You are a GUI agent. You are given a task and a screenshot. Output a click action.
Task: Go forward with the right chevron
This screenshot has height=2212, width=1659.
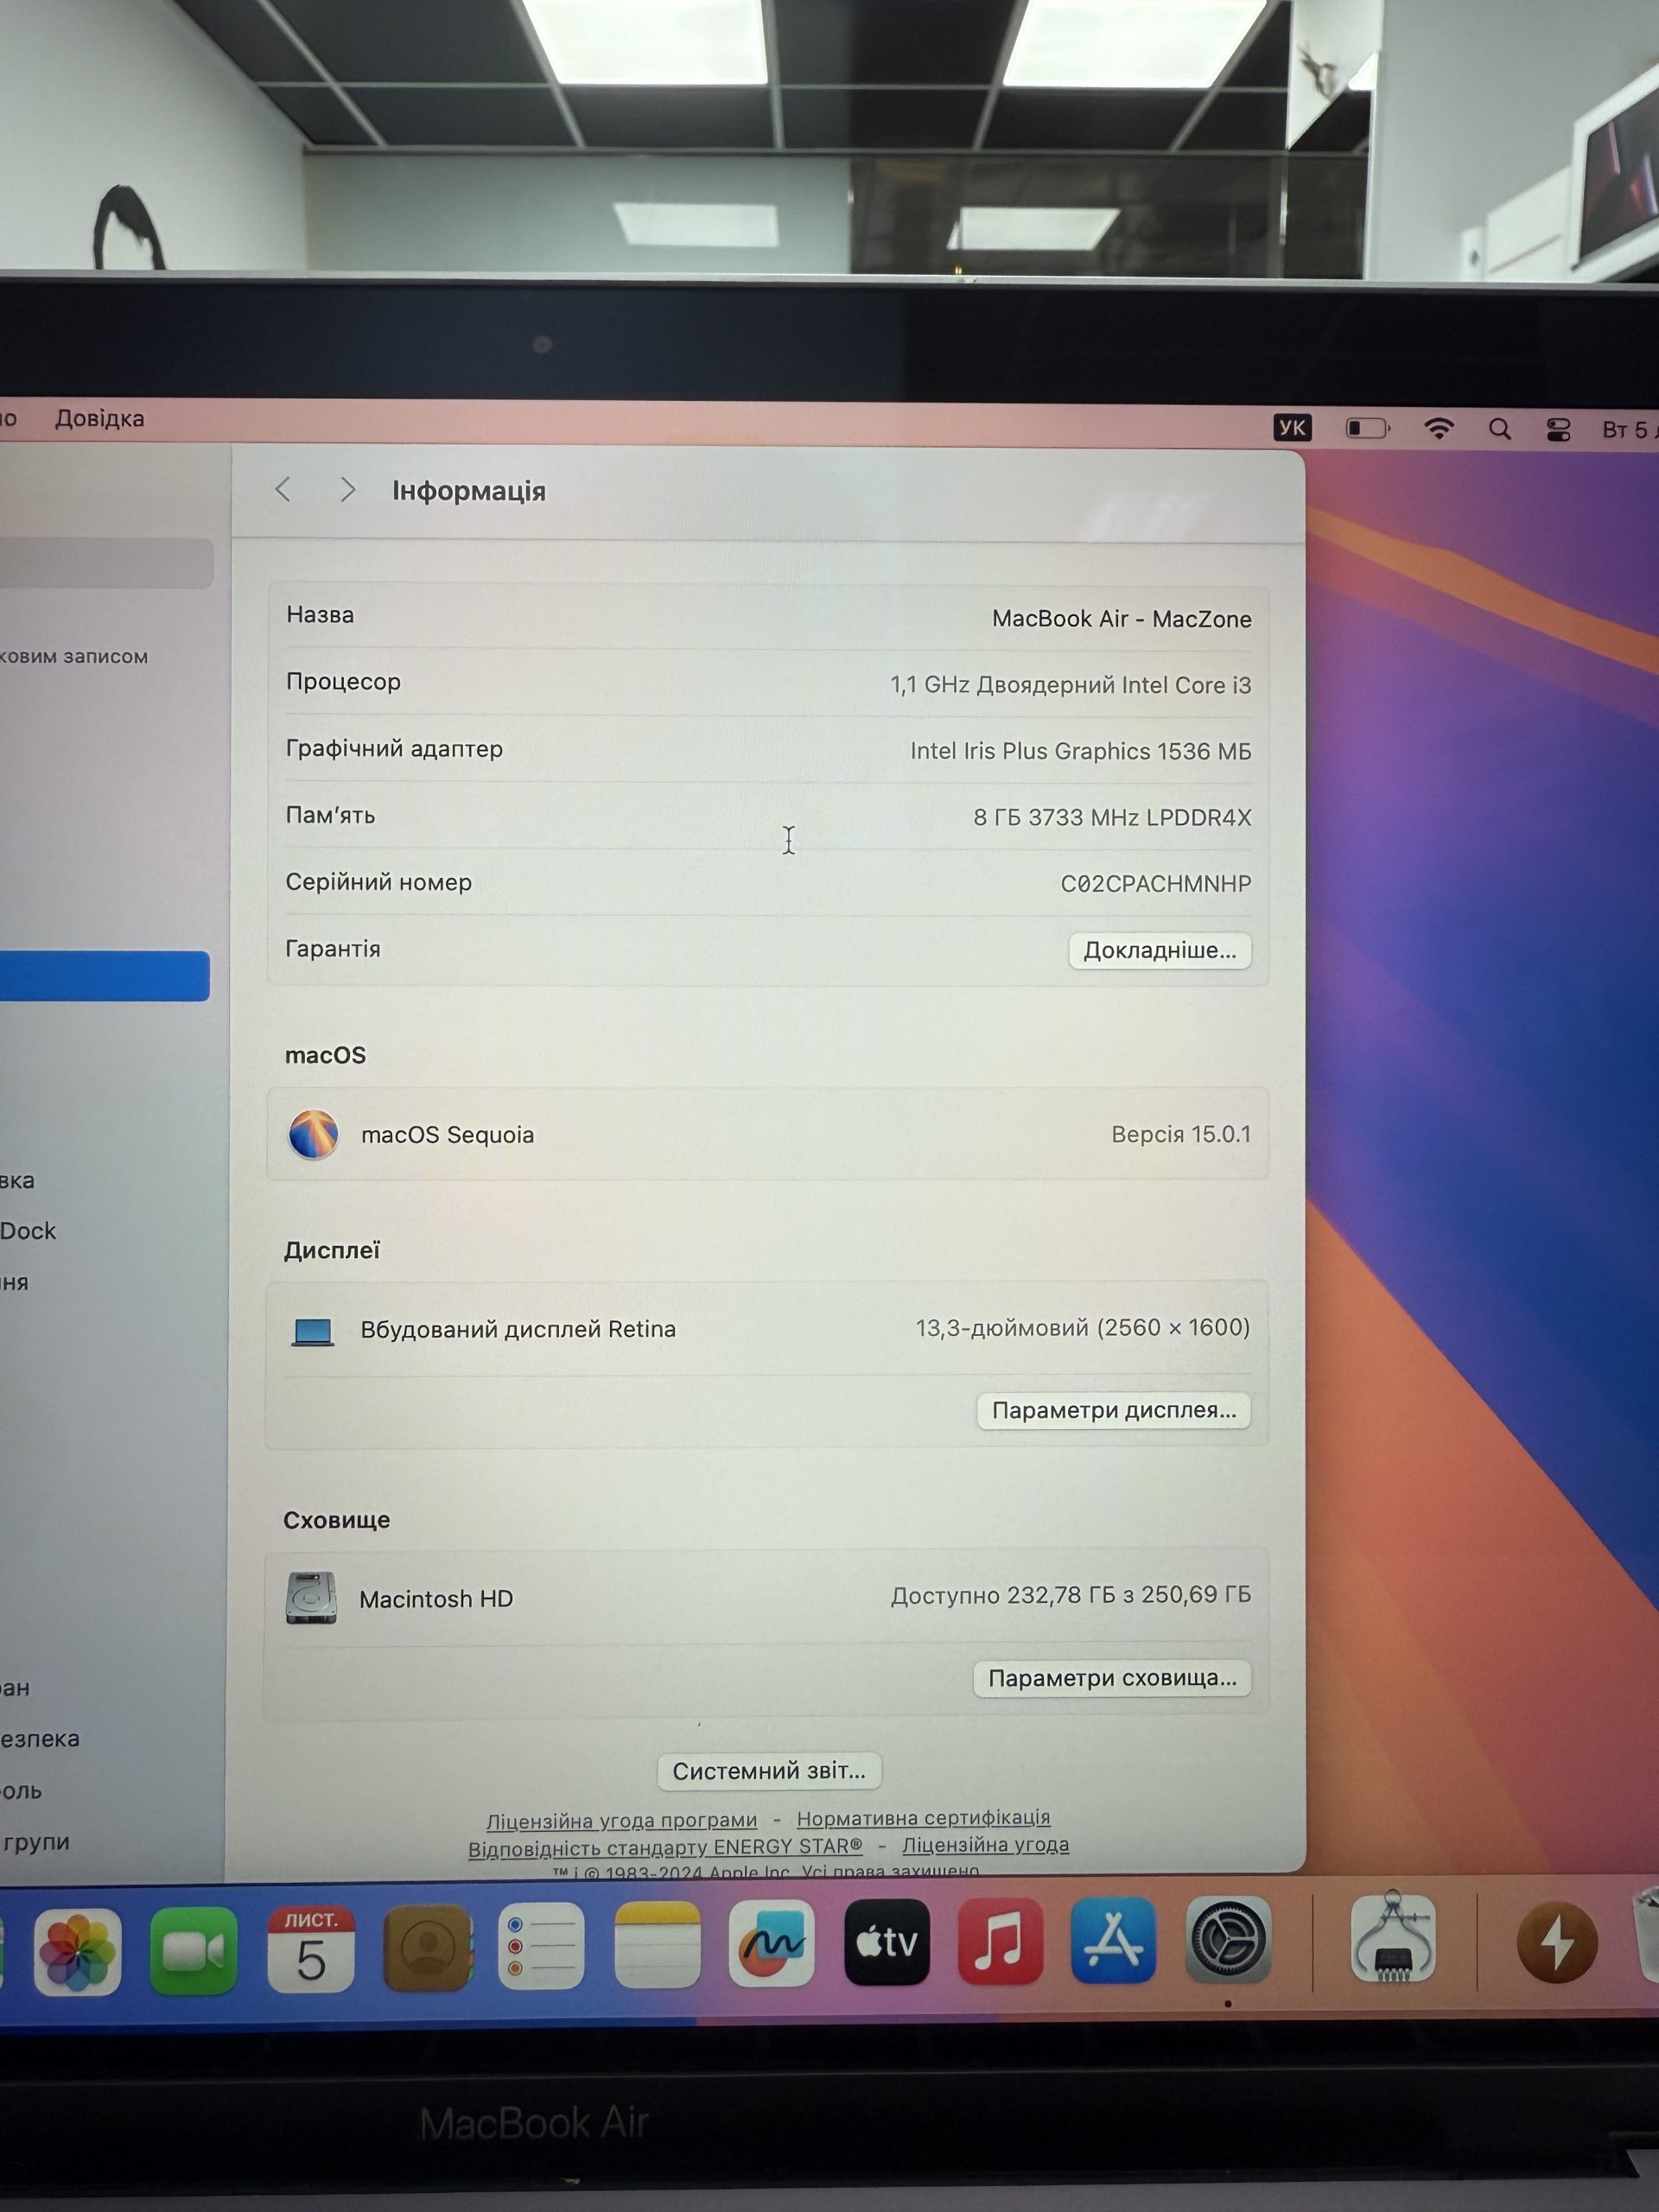click(x=347, y=489)
